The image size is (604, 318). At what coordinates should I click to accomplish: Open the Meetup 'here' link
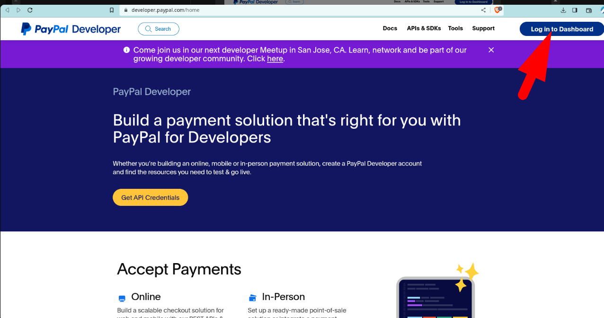point(275,59)
